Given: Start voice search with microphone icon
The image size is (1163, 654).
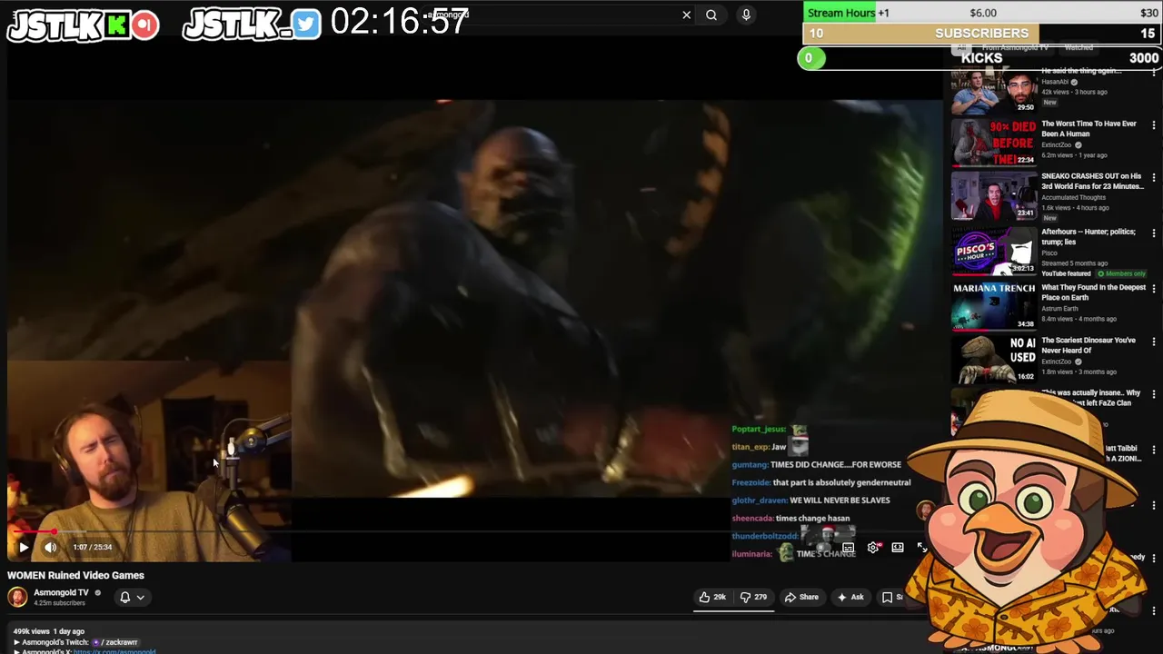Looking at the screenshot, I should pyautogui.click(x=746, y=15).
